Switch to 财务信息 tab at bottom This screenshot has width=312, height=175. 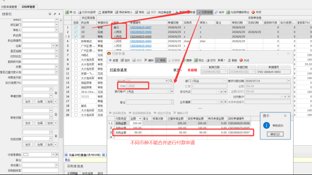87,173
